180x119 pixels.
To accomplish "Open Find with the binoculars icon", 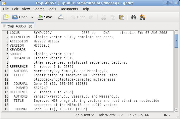I will coord(133,17).
